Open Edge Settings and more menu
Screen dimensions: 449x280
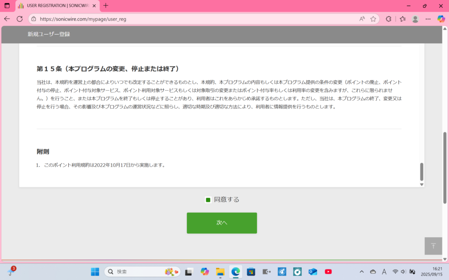tap(428, 19)
